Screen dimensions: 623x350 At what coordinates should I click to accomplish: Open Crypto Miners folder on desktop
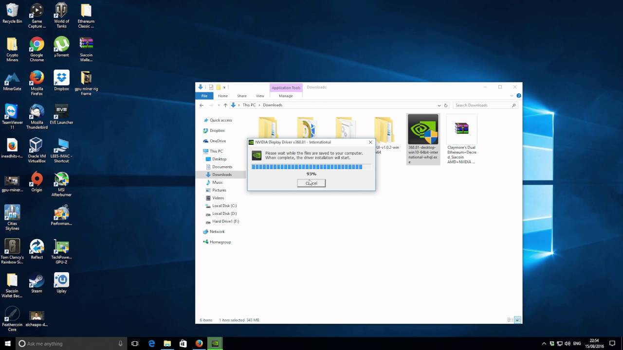[x=12, y=49]
